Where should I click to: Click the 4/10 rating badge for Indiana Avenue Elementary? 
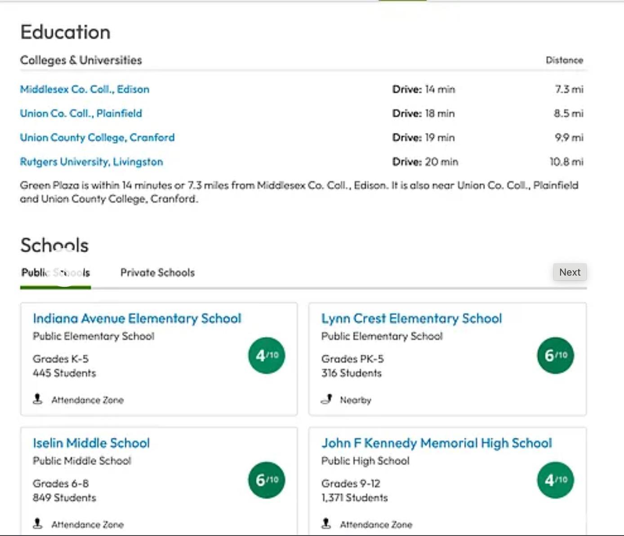(x=267, y=356)
